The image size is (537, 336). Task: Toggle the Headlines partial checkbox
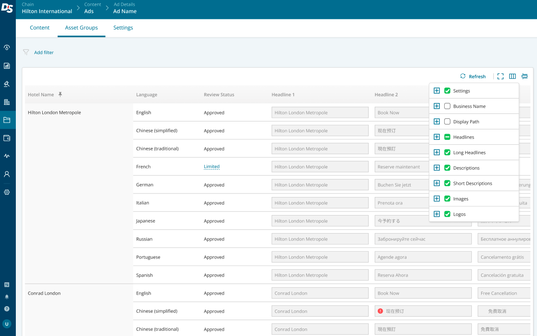(x=447, y=137)
